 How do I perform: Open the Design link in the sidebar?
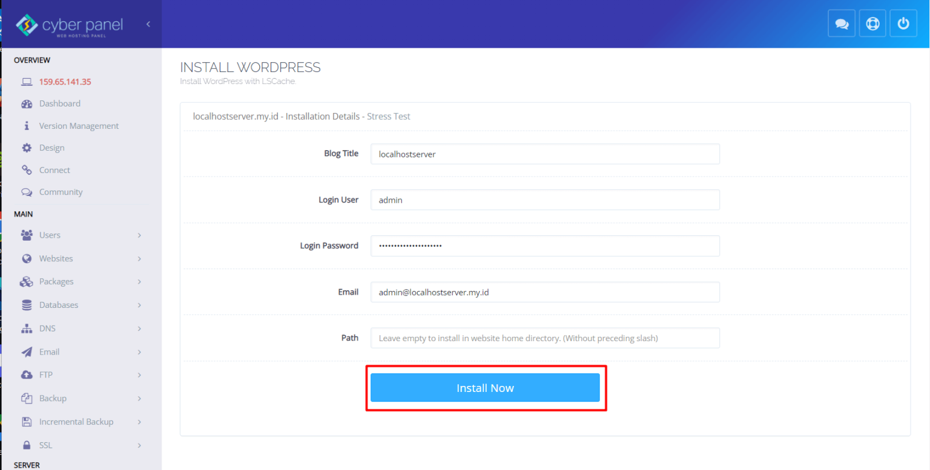click(51, 148)
